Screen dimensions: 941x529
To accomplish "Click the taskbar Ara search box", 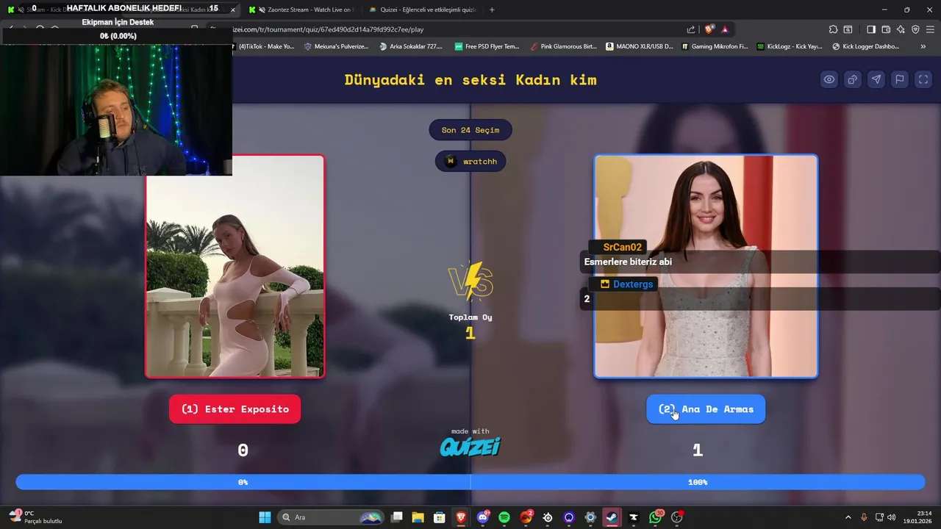I will click(x=331, y=517).
